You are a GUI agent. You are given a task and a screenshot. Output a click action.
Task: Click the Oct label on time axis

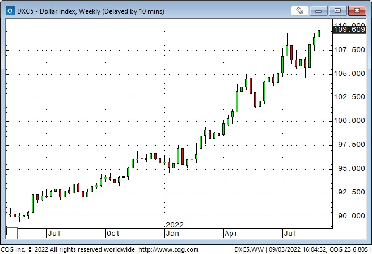[113, 234]
